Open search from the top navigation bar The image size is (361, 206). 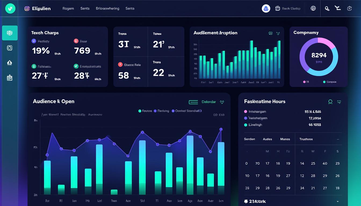(x=327, y=8)
